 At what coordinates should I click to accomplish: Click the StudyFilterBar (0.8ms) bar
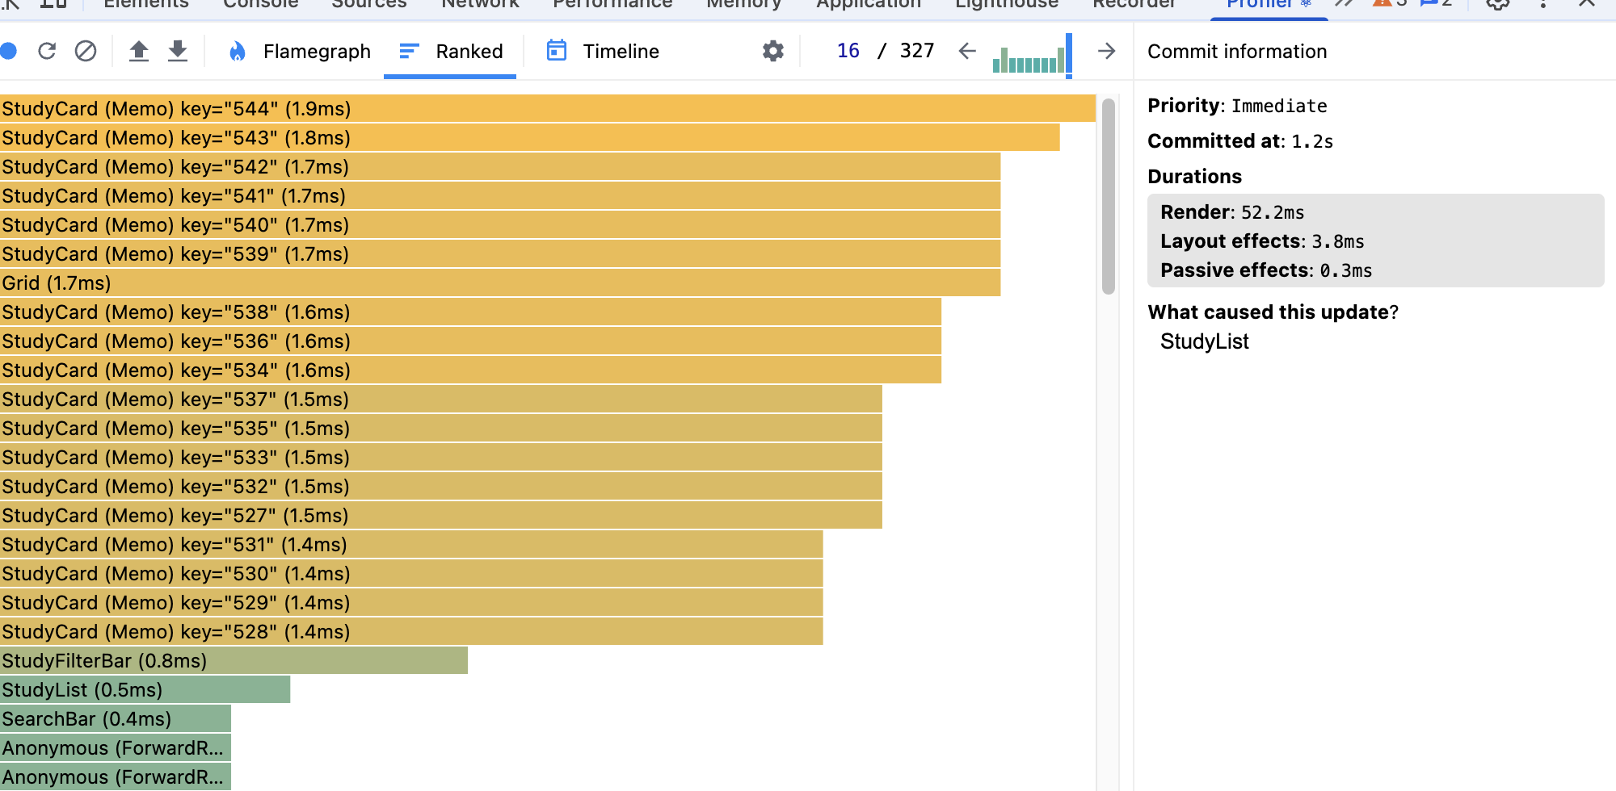tap(234, 661)
